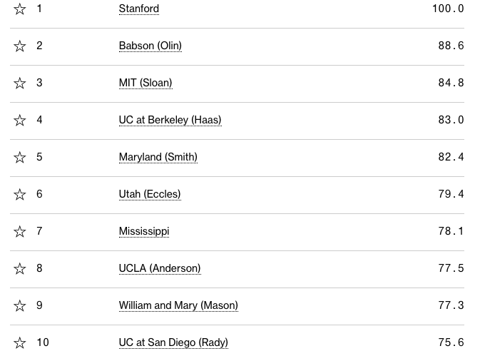
Task: Open the UC at San Diego (Rady) link
Action: pos(173,343)
